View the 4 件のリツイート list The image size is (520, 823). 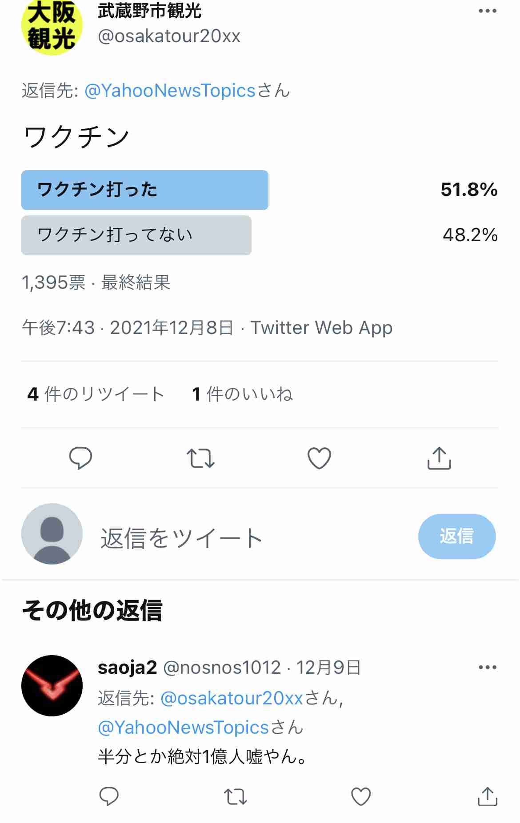click(x=96, y=394)
